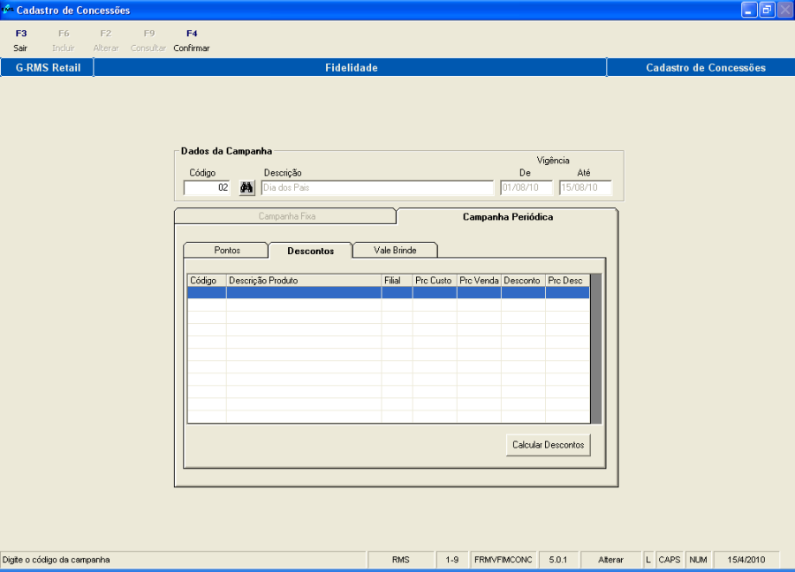Click the Vigência Até date field
The width and height of the screenshot is (795, 572).
[586, 187]
